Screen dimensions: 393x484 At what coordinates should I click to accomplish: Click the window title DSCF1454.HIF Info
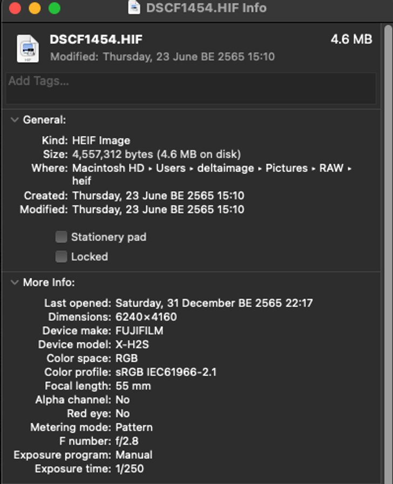point(206,8)
